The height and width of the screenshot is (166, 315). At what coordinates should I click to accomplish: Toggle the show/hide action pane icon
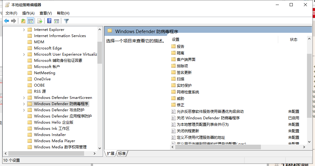(x=57, y=21)
